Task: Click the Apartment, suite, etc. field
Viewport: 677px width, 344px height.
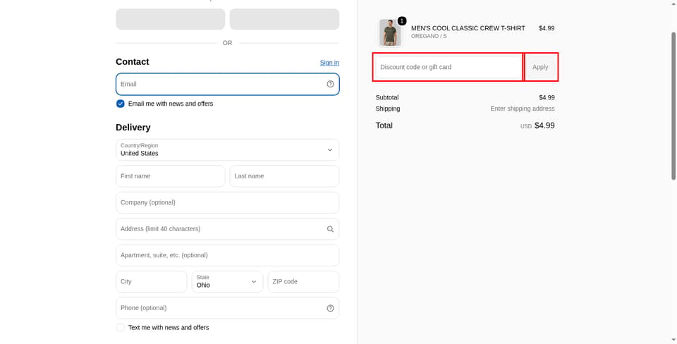Action: (x=228, y=255)
